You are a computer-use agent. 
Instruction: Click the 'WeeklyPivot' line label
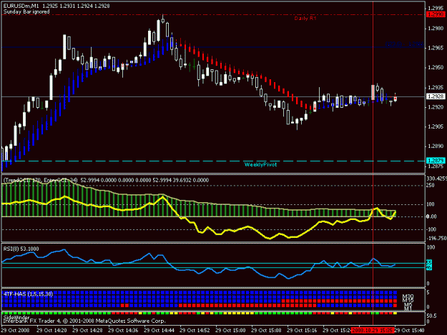tap(260, 164)
